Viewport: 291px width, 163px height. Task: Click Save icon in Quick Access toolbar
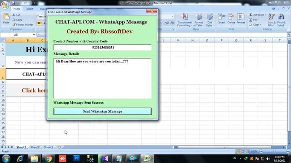point(14,3)
